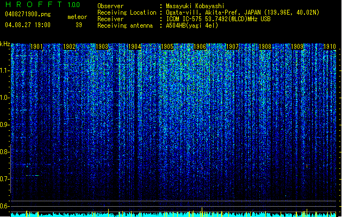
Task: Select the 1910 time marker
Action: tap(329, 47)
